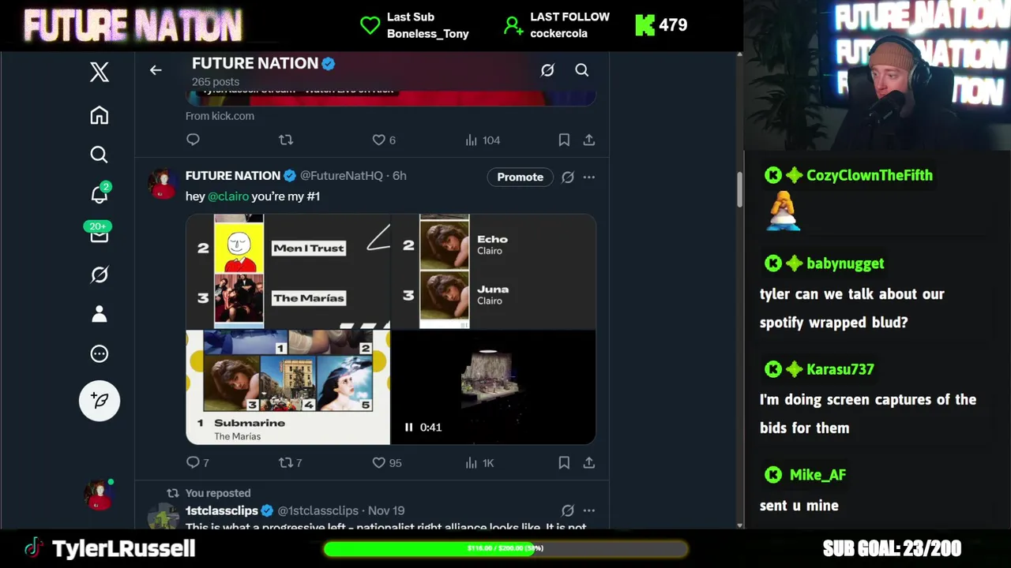1011x568 pixels.
Task: Open FUTURE NATION avatar on Clairo post
Action: pyautogui.click(x=163, y=184)
